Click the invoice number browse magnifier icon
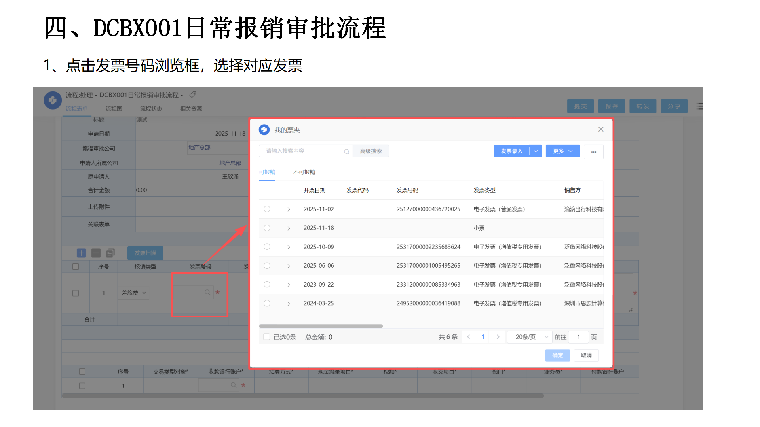This screenshot has width=760, height=427. (207, 293)
